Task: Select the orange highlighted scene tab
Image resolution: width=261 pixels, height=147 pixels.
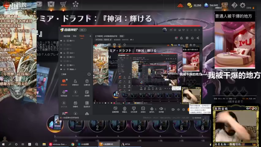Action: [82, 36]
